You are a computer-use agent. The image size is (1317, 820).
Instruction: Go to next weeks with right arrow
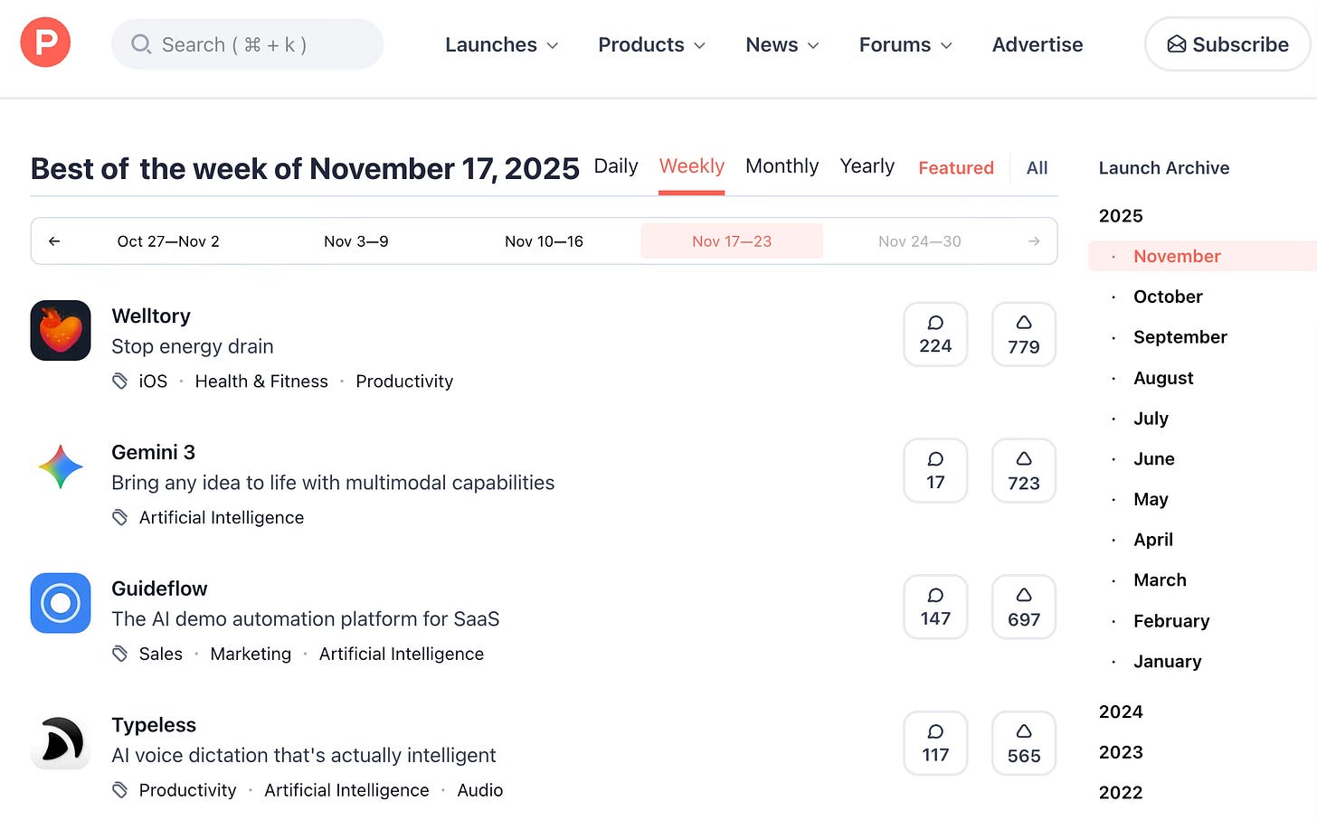[1034, 241]
